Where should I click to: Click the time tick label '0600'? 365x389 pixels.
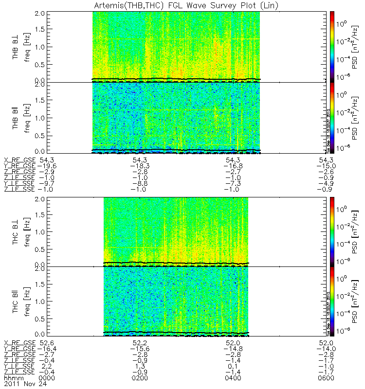(x=326, y=378)
